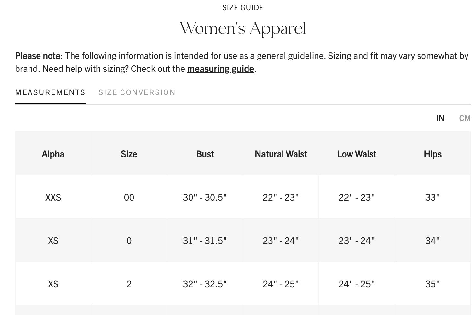Viewport: 473px width, 315px height.
Task: Click the 31" - 31.5" bust measurement
Action: pos(205,241)
